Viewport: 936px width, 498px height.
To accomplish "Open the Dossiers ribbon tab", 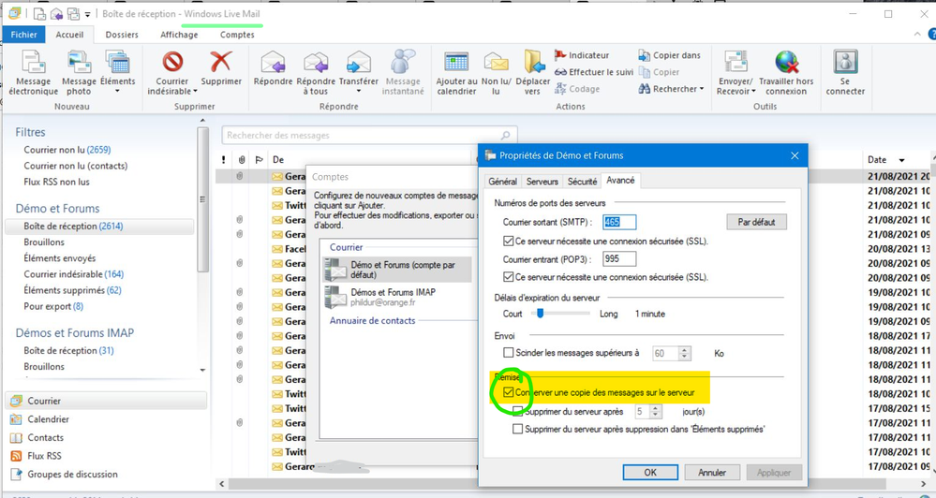I will click(x=122, y=35).
